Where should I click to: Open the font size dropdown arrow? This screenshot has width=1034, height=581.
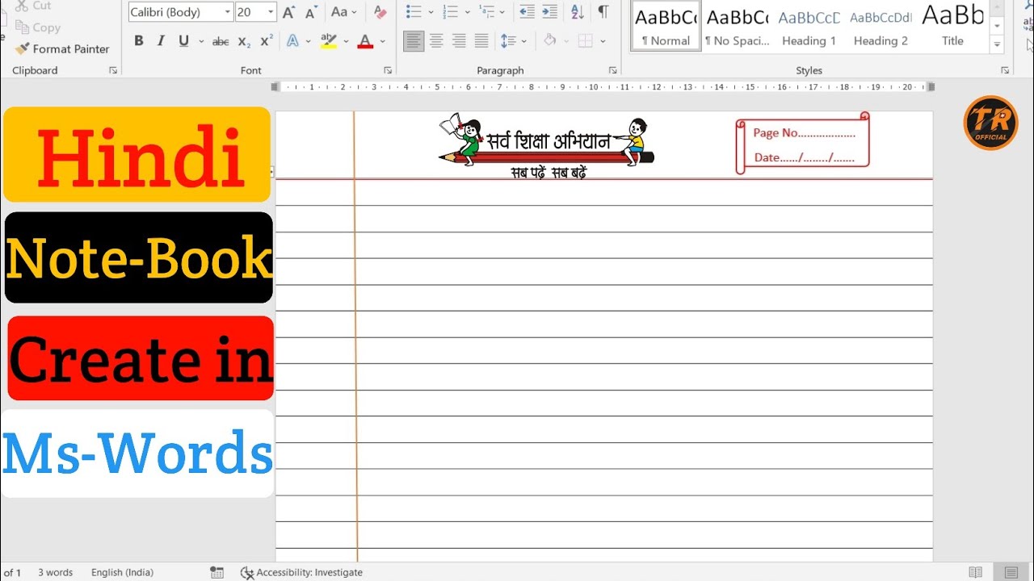click(x=271, y=12)
